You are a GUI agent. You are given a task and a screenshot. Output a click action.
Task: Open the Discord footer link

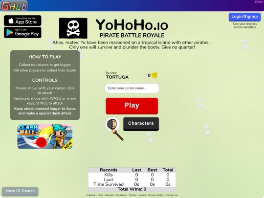coord(110,195)
